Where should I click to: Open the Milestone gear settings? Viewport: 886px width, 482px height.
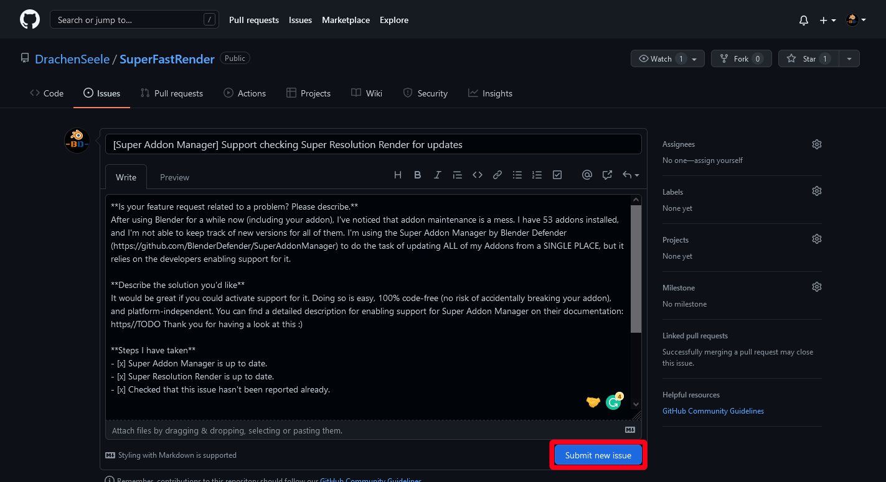point(817,287)
